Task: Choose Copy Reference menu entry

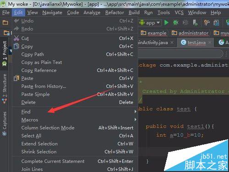Action: [75, 70]
